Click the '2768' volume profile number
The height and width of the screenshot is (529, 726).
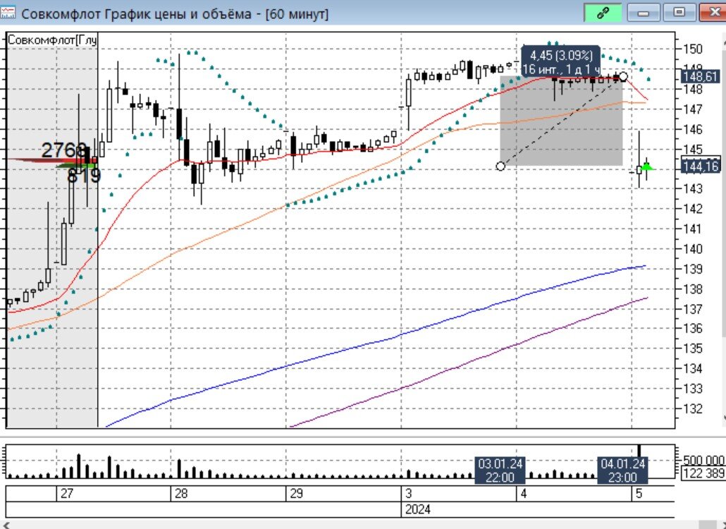coord(64,150)
